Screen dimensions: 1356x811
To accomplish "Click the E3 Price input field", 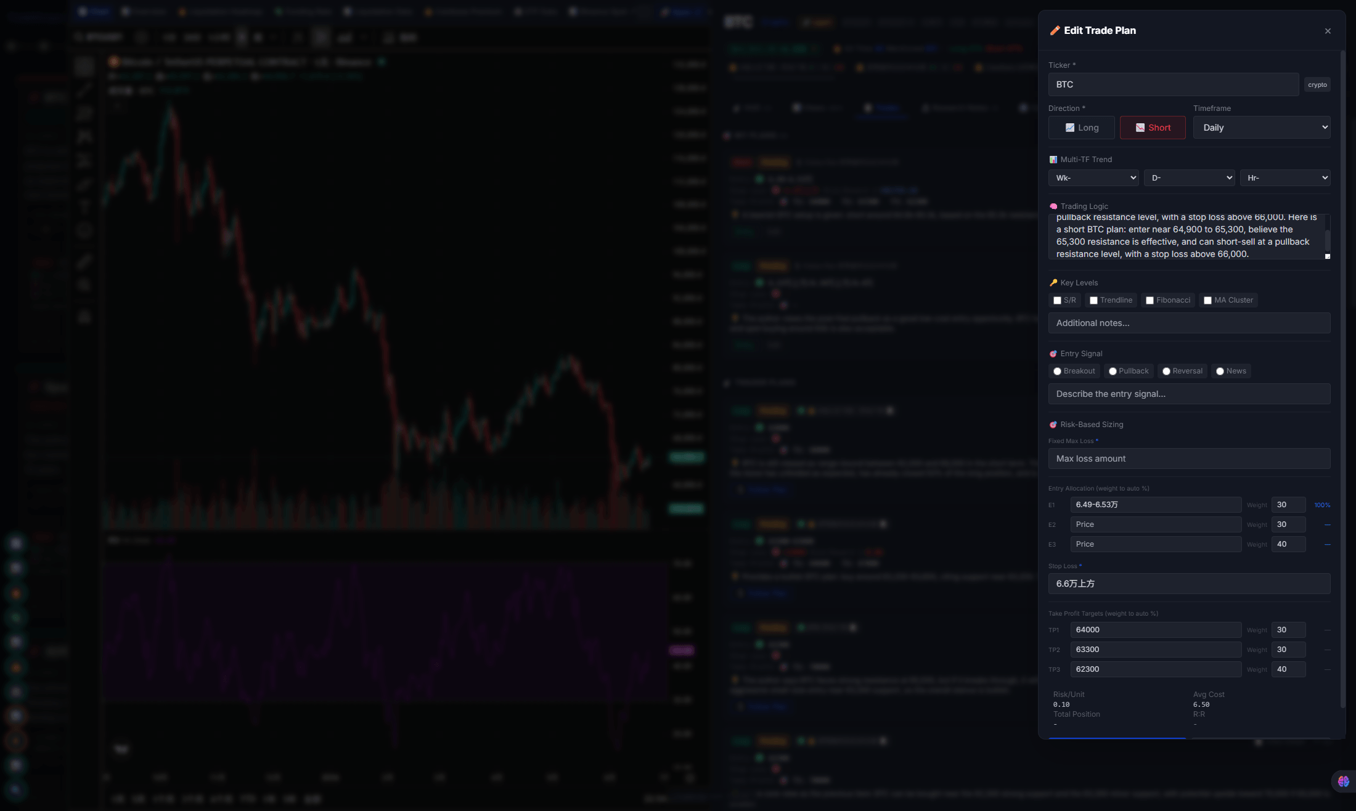I will 1156,544.
